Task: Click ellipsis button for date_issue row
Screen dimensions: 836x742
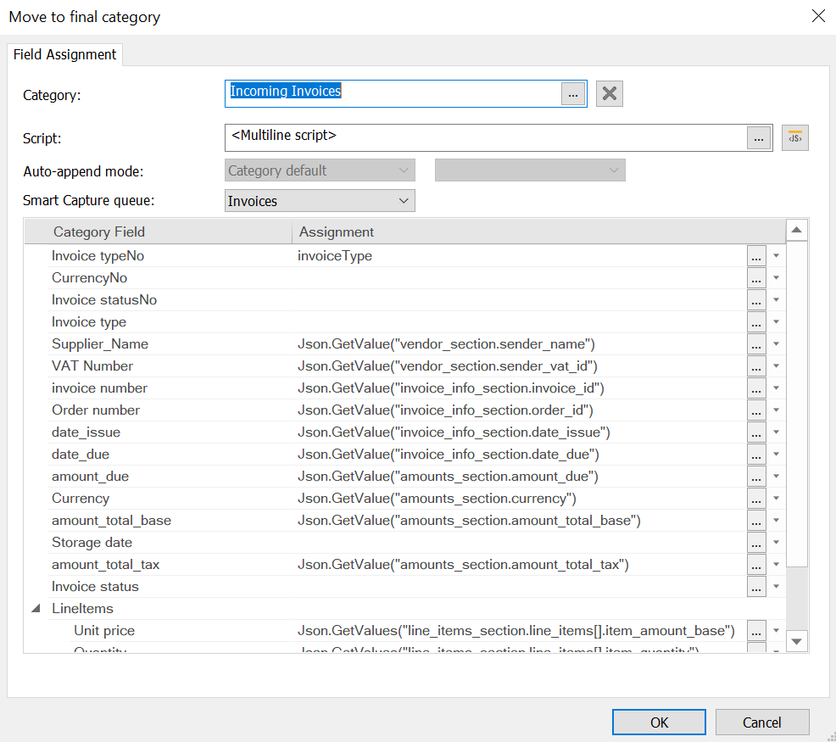Action: pos(756,432)
